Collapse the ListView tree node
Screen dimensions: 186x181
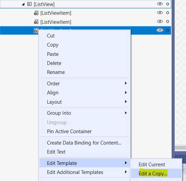click(23, 4)
